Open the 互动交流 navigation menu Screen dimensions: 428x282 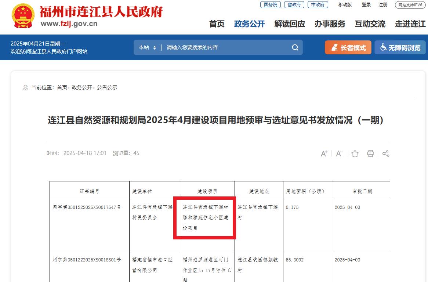[370, 24]
